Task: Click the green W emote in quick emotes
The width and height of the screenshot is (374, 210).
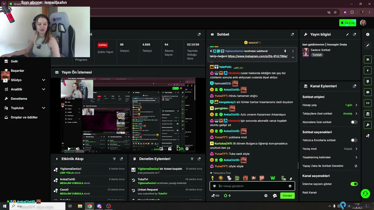Action: point(273,178)
